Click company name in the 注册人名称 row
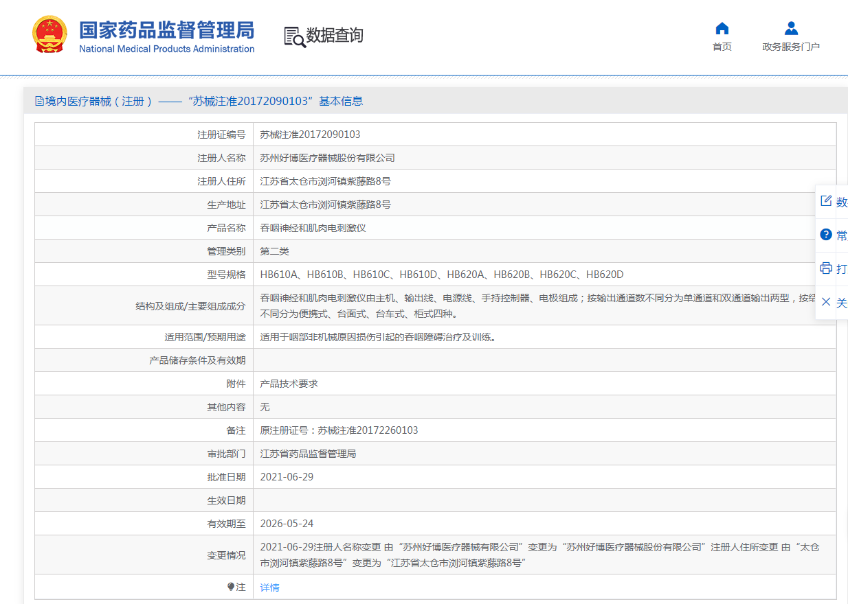 click(x=328, y=158)
